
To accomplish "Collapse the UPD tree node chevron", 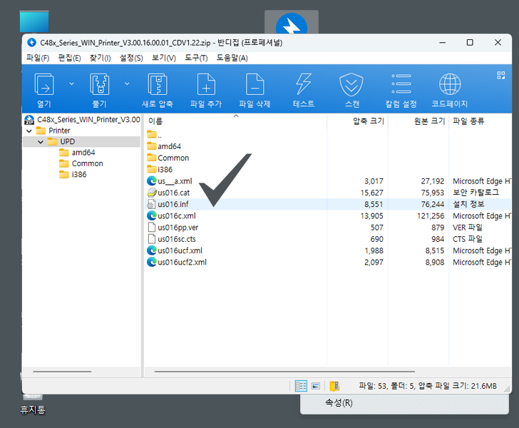I will point(41,142).
